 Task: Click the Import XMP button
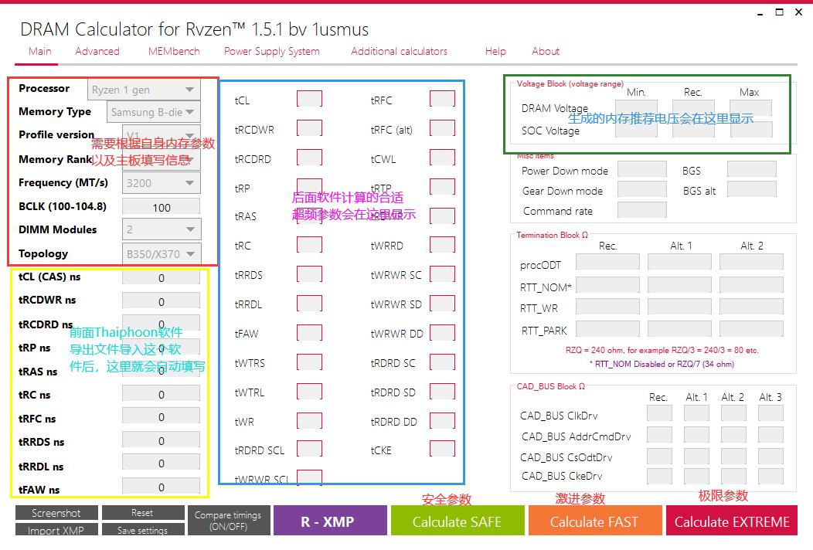click(56, 530)
